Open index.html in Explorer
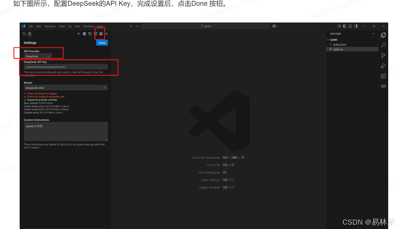The height and width of the screenshot is (229, 396). (x=339, y=44)
